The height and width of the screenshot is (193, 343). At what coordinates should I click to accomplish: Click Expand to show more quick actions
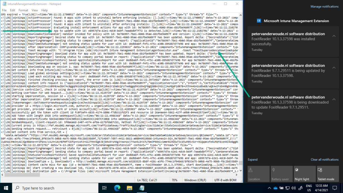coord(252,159)
